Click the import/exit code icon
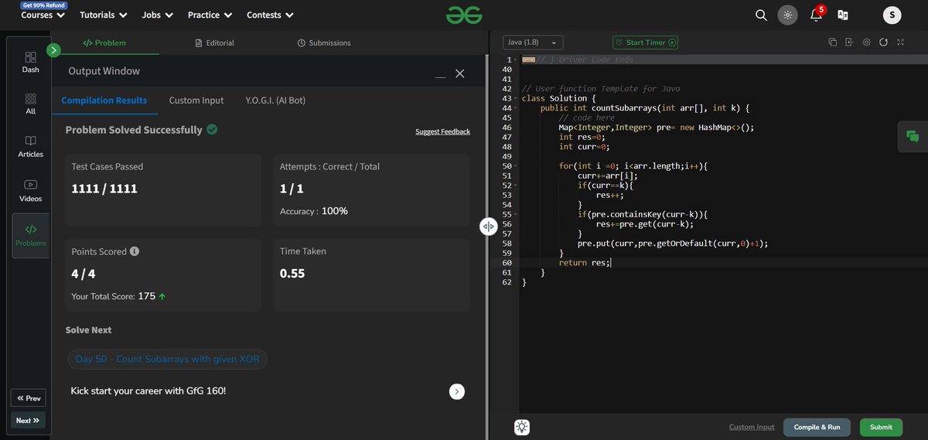The height and width of the screenshot is (440, 928). [849, 43]
